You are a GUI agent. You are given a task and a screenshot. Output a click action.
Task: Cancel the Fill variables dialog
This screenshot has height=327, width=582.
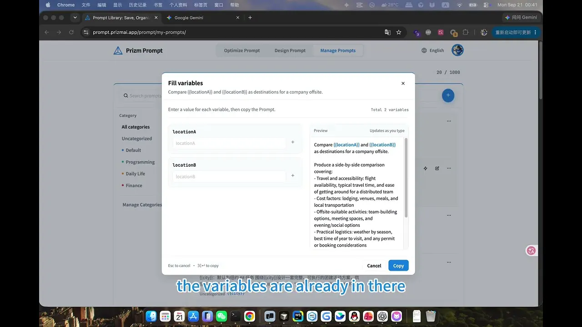[x=374, y=266]
